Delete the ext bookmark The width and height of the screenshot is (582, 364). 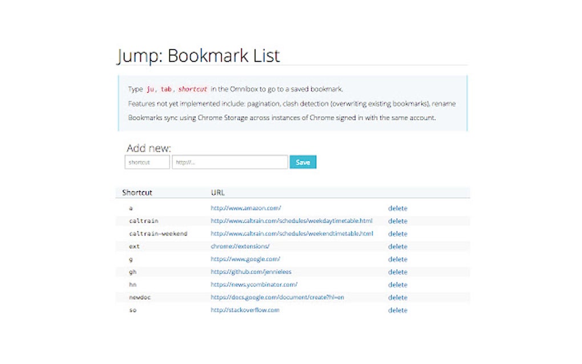[x=398, y=246]
